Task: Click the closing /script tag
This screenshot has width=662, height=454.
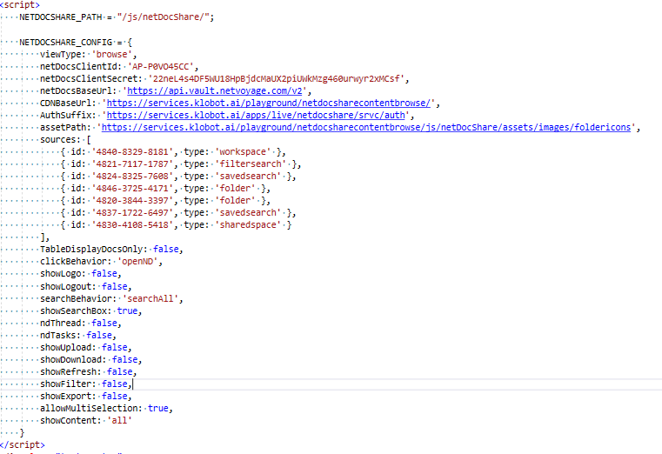Action: click(23, 444)
